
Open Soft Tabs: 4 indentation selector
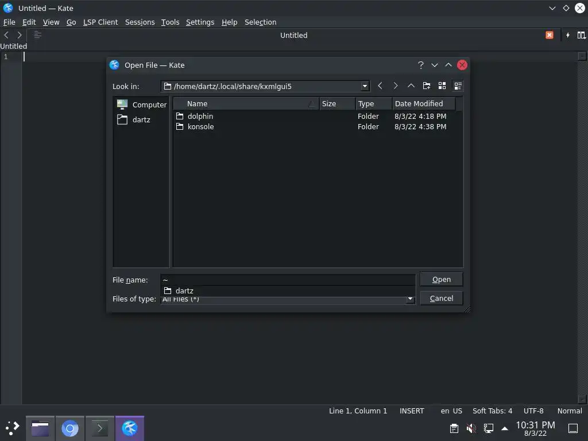[492, 411]
